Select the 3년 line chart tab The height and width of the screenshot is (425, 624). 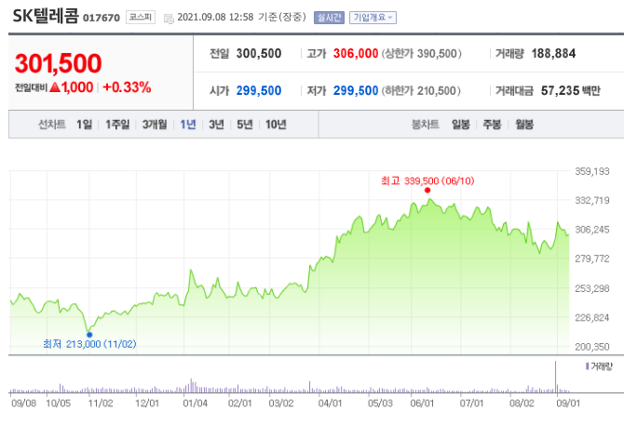(x=216, y=125)
